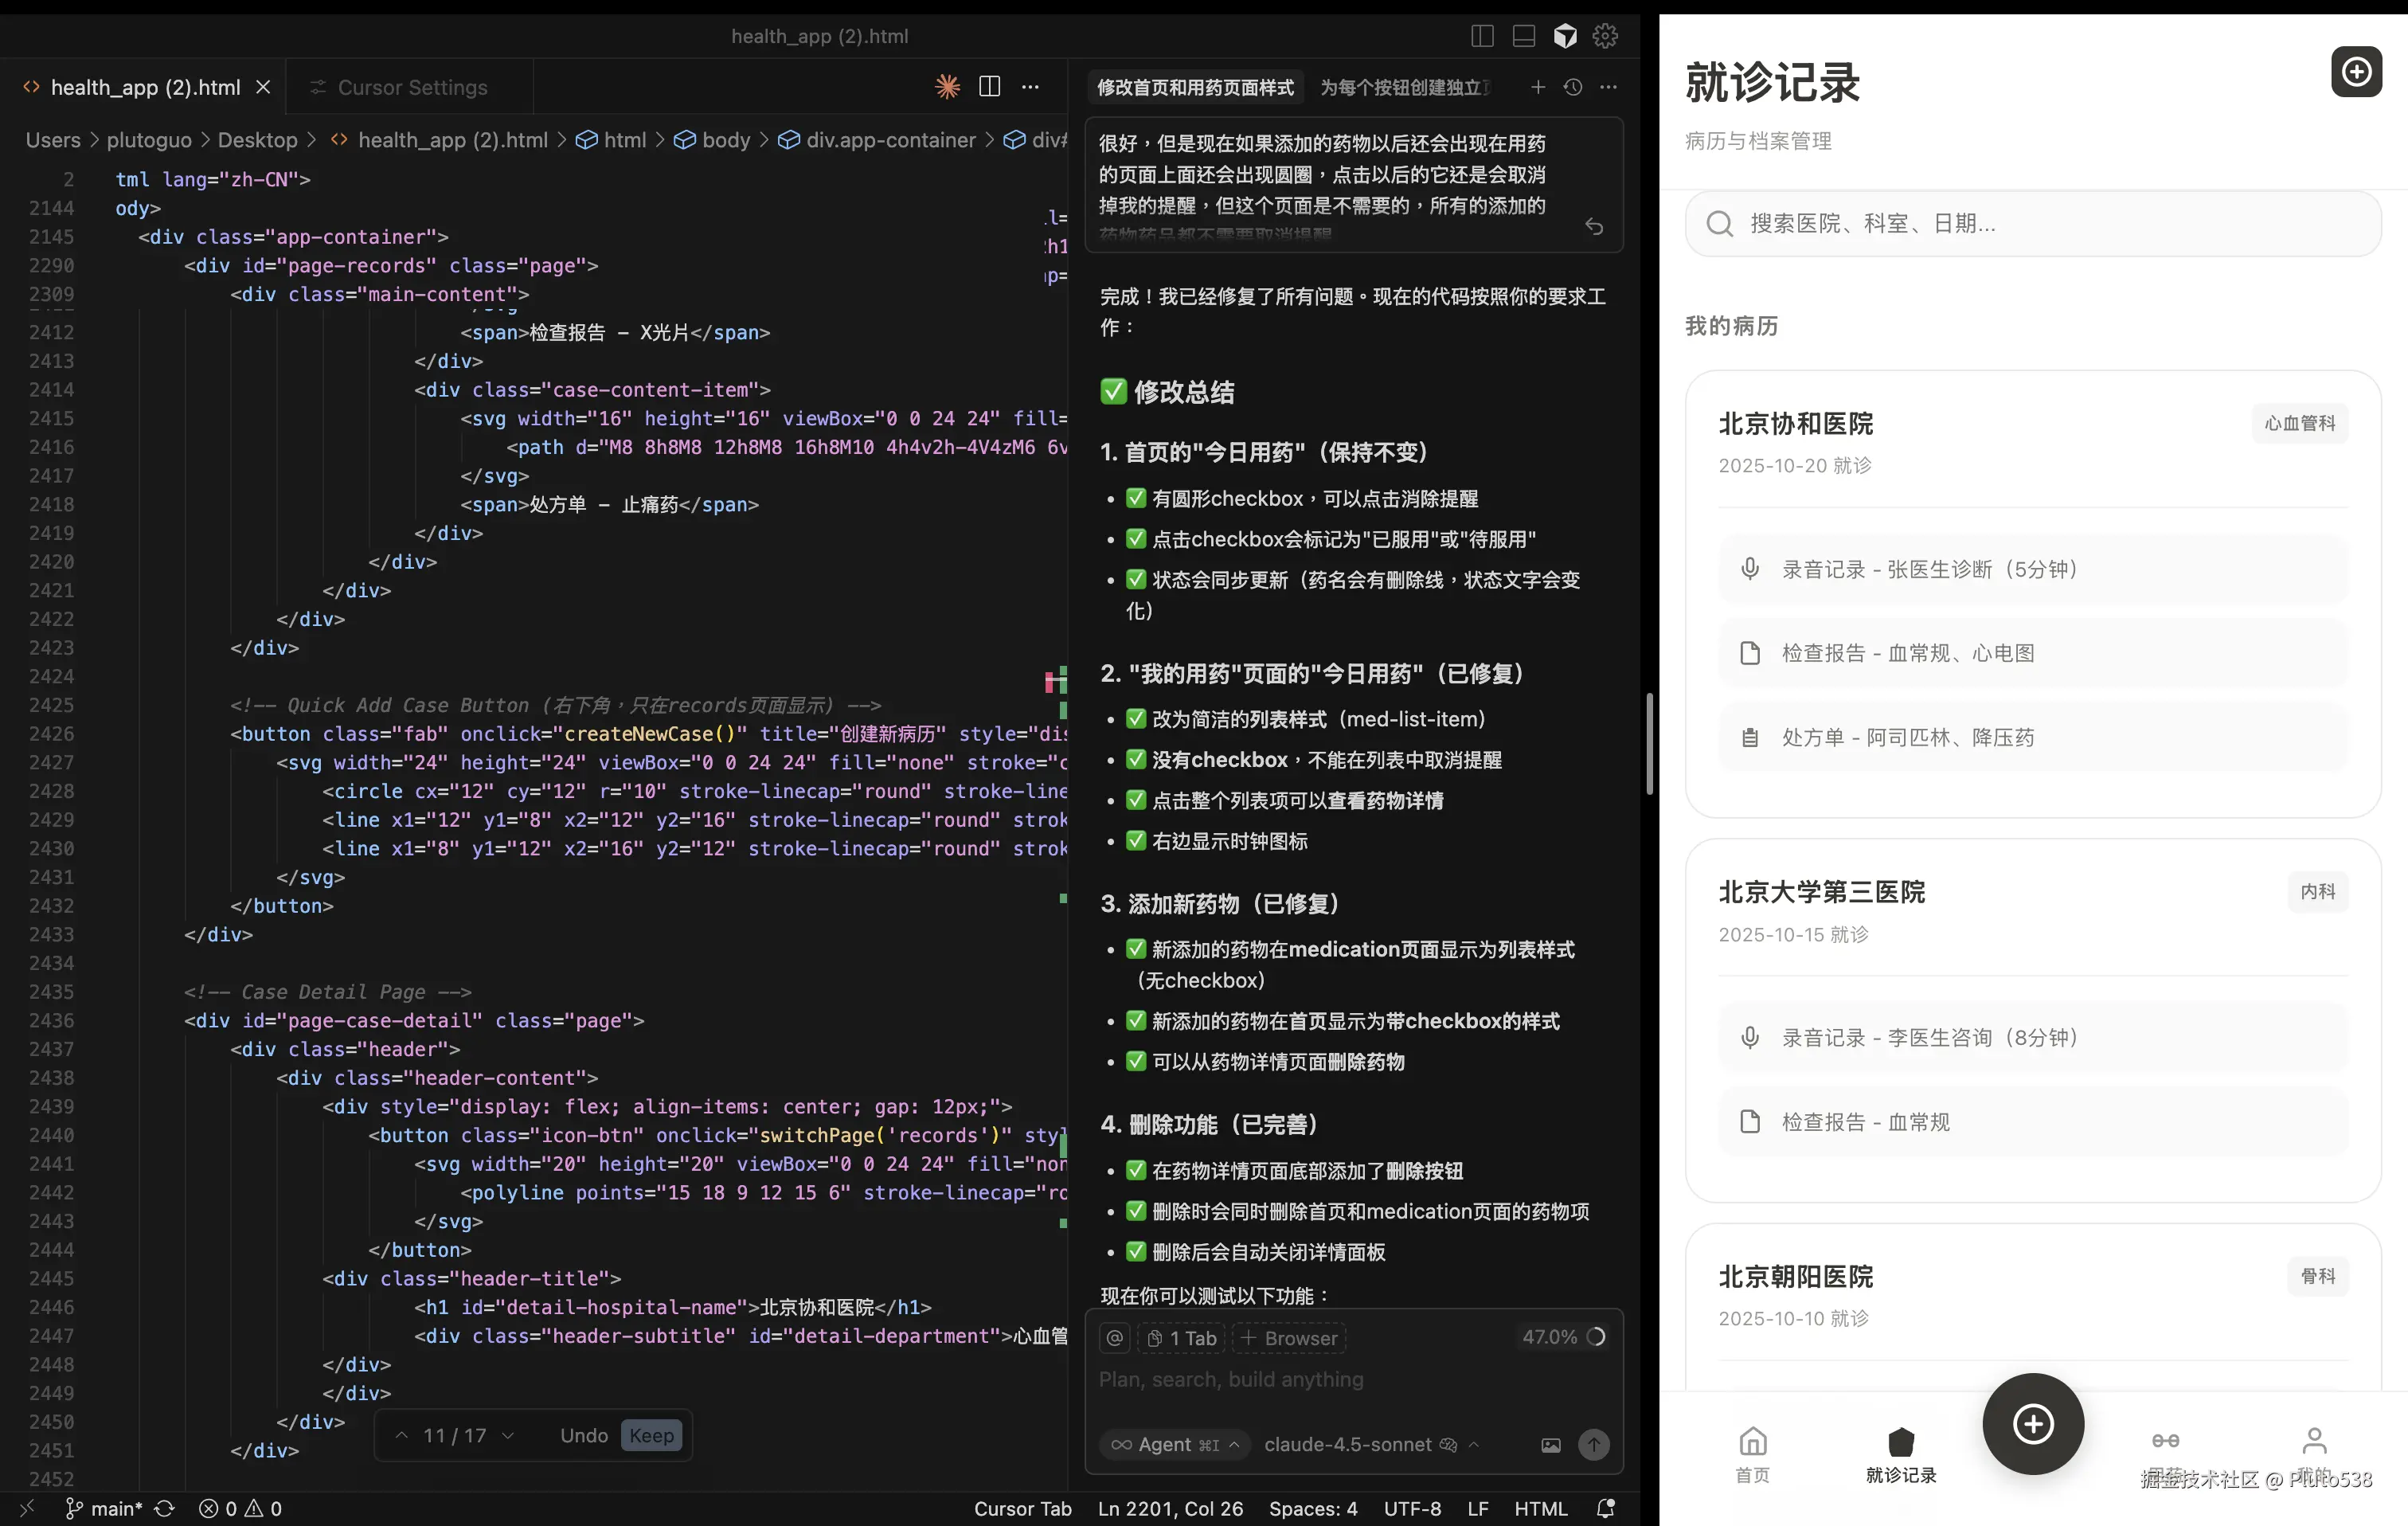Image resolution: width=2408 pixels, height=1526 pixels.
Task: Click the sync changes icon in status bar
Action: pyautogui.click(x=164, y=1508)
